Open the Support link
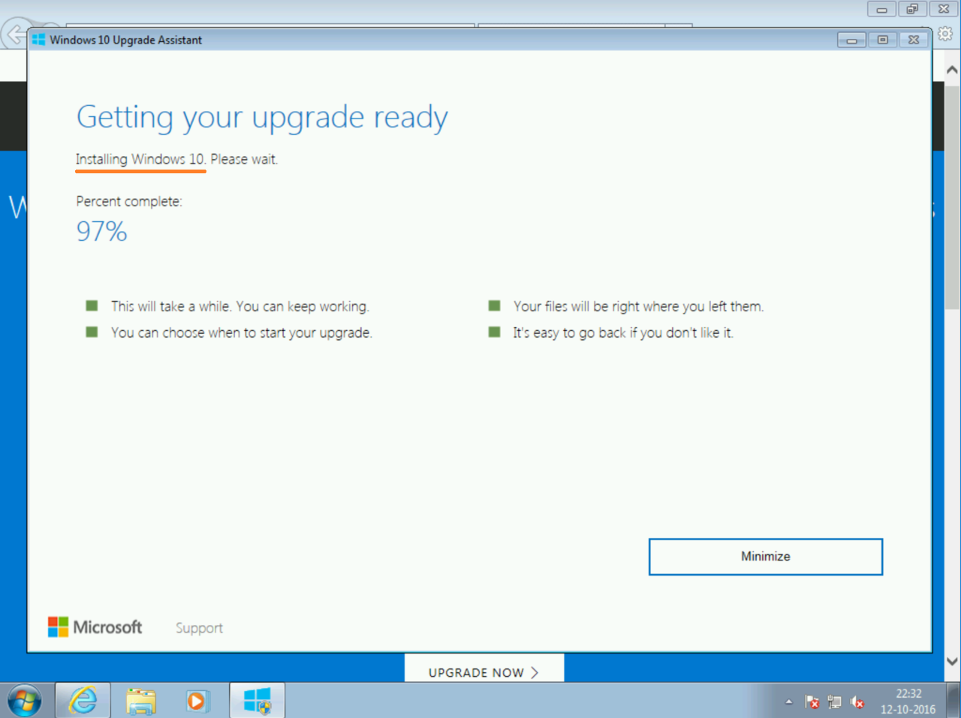 click(x=199, y=628)
